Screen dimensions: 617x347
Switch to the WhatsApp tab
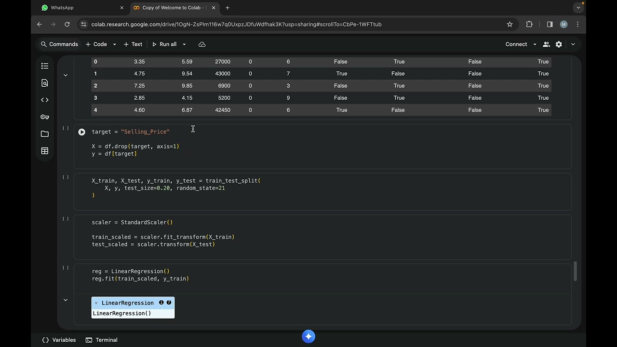click(81, 8)
